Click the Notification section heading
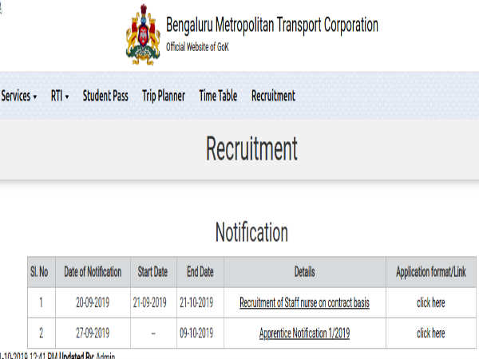Screen dimensions: 479x359 [x=251, y=232]
